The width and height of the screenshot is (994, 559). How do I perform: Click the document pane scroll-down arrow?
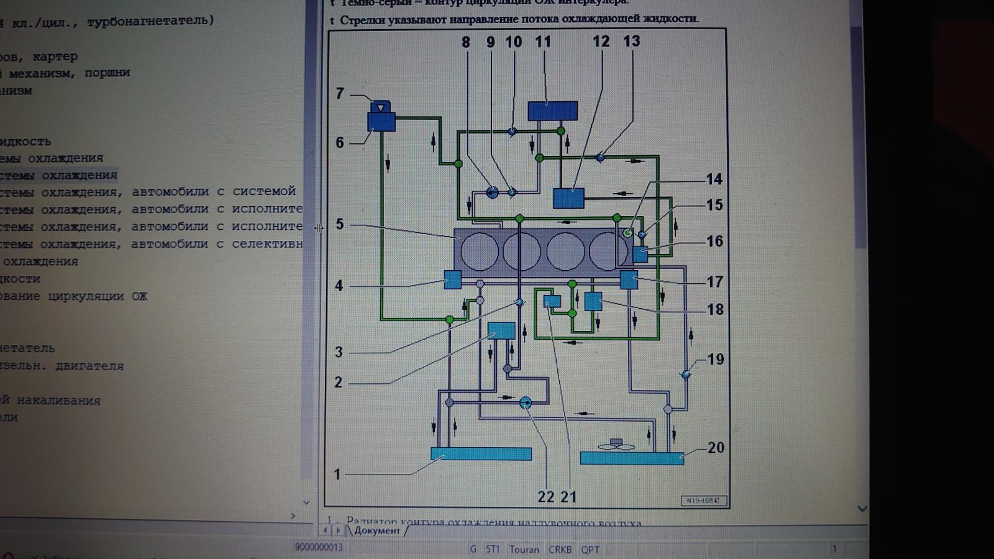(x=862, y=509)
